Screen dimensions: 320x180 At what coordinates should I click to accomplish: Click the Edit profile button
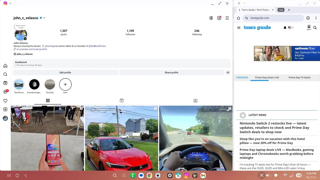(x=65, y=73)
